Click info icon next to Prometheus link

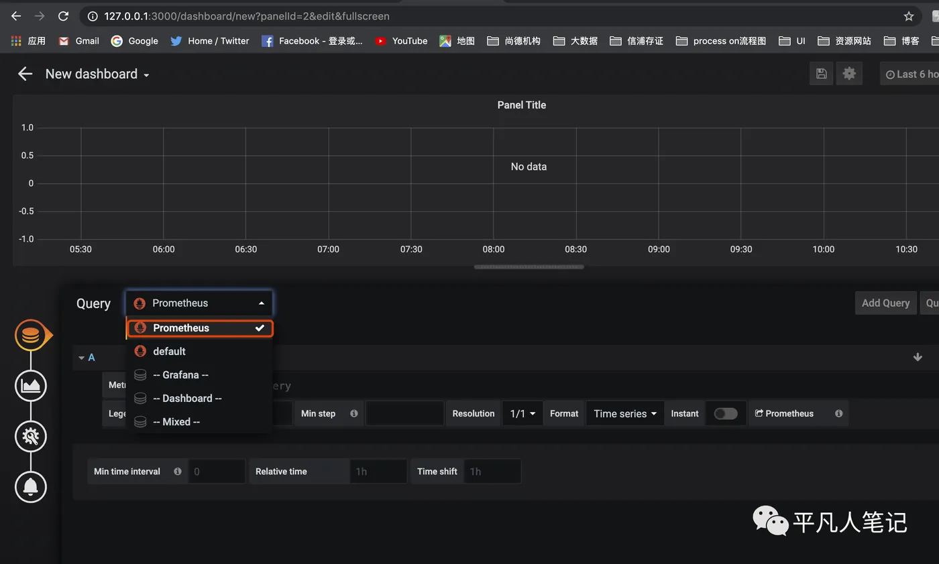(x=838, y=413)
